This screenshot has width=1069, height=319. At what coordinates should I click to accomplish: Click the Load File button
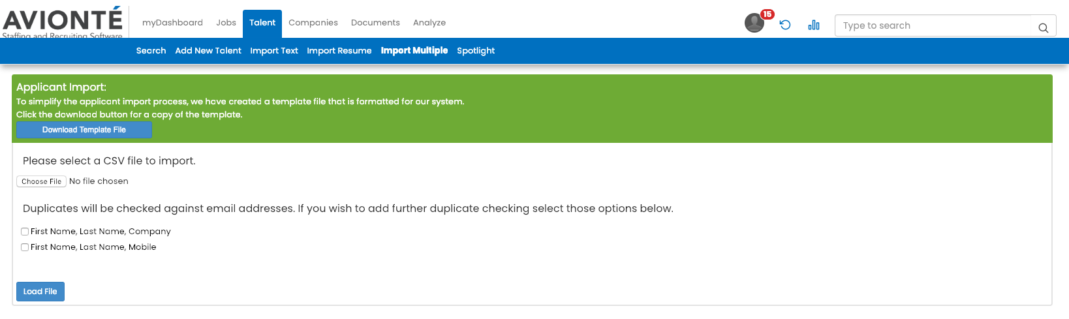point(40,292)
